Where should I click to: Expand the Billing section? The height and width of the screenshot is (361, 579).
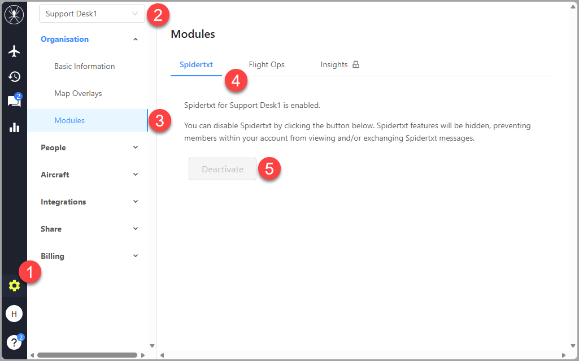pyautogui.click(x=89, y=256)
